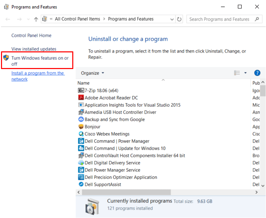The width and height of the screenshot is (266, 218).
Task: Open View installed updates link
Action: click(34, 49)
